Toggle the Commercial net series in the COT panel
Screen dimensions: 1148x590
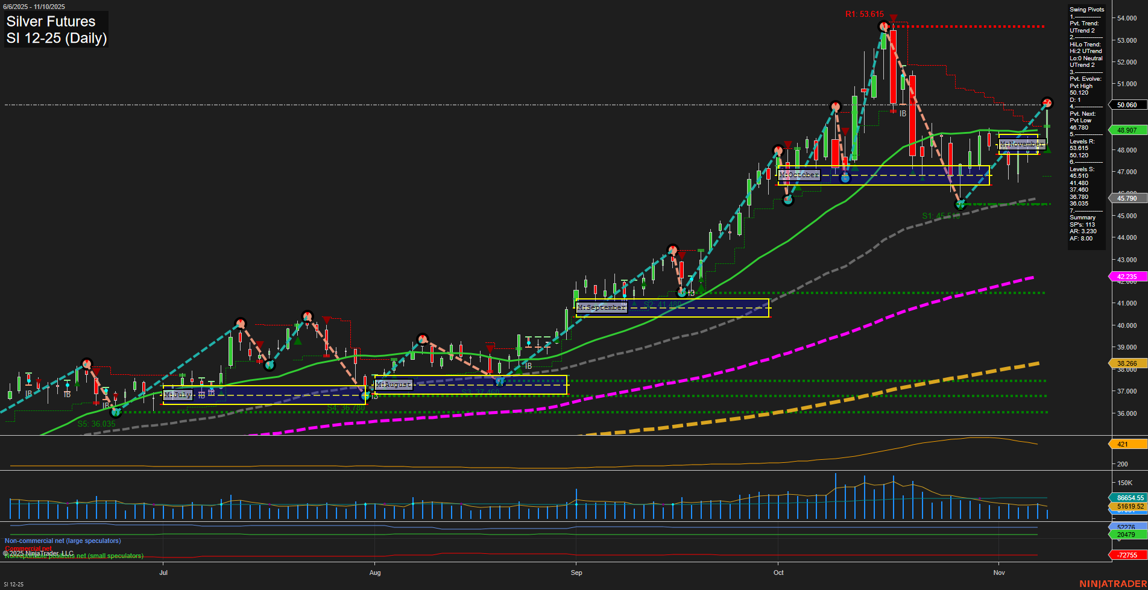(27, 548)
